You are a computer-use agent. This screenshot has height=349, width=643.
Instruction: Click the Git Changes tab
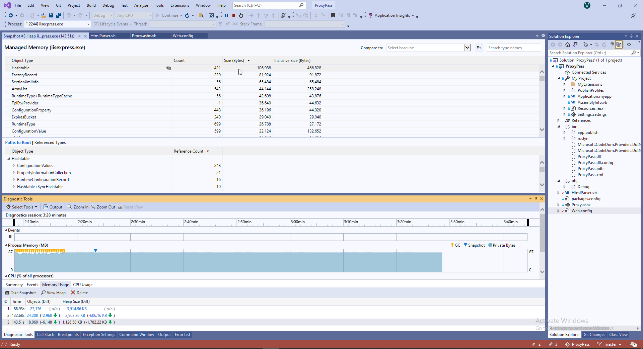[594, 335]
